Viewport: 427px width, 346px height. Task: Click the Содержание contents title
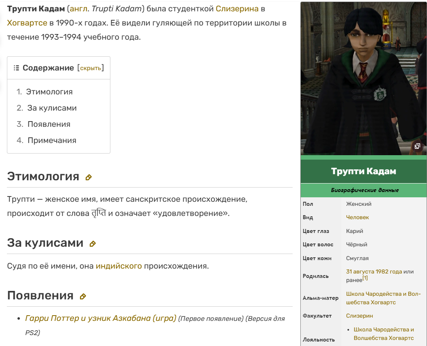[x=48, y=68]
